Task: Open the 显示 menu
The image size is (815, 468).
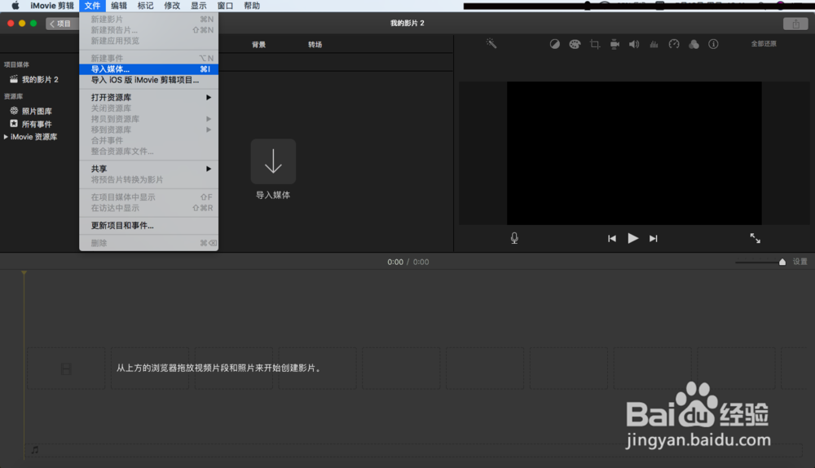Action: click(199, 6)
